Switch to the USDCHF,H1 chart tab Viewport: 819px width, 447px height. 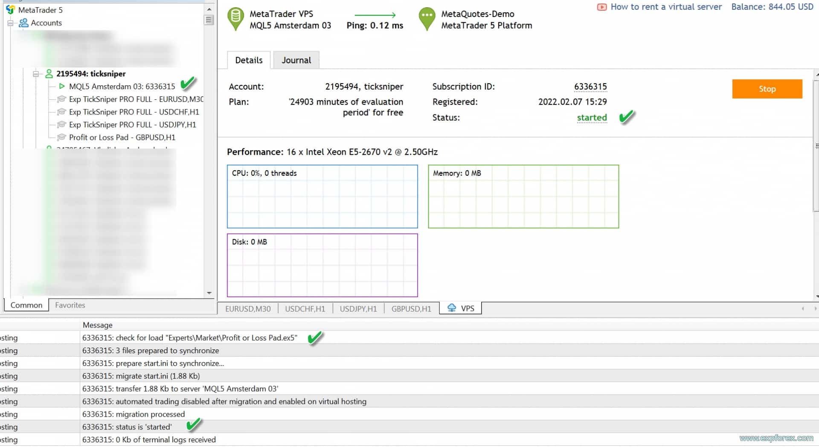(x=305, y=308)
